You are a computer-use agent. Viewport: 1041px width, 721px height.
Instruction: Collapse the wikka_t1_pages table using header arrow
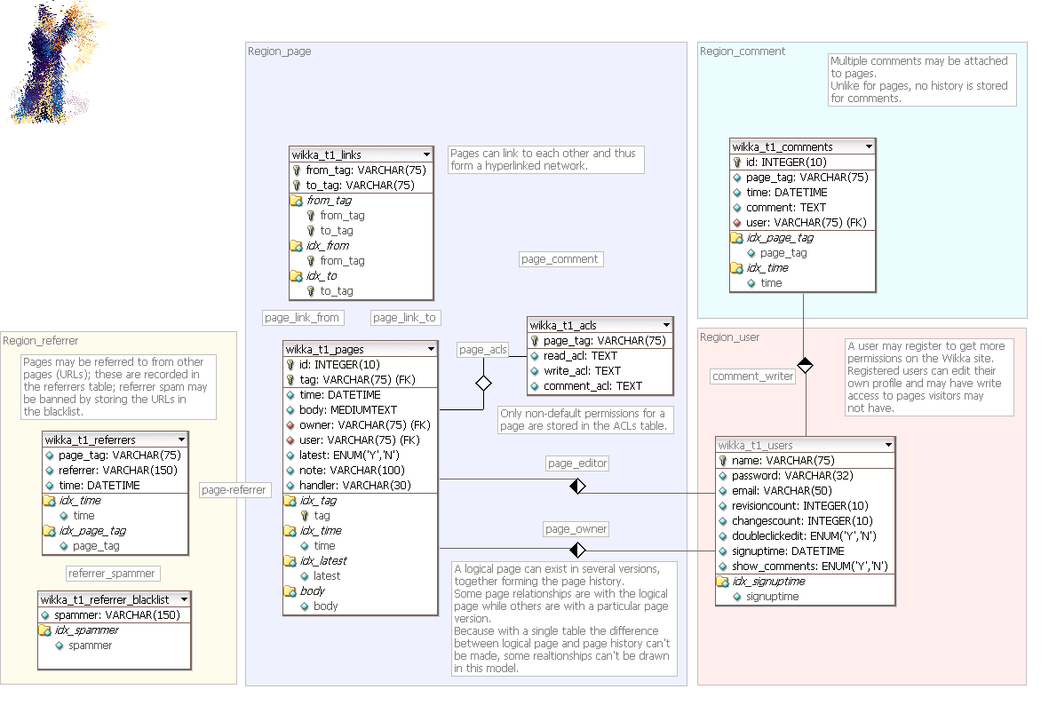click(431, 349)
